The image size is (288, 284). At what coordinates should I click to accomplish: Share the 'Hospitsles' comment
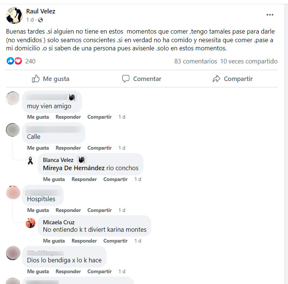click(x=99, y=210)
